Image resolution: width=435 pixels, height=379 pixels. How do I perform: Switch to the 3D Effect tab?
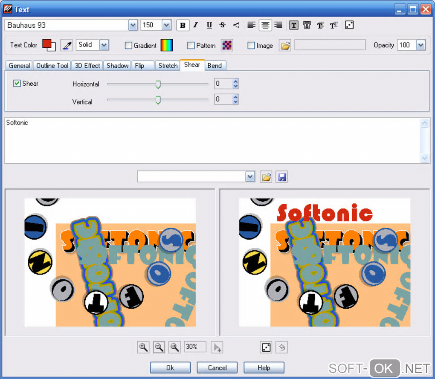[87, 66]
